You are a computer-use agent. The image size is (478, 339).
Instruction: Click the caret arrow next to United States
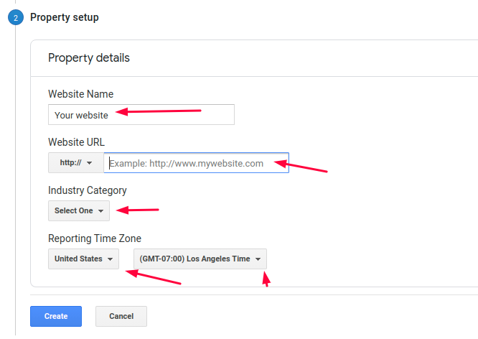click(x=110, y=259)
